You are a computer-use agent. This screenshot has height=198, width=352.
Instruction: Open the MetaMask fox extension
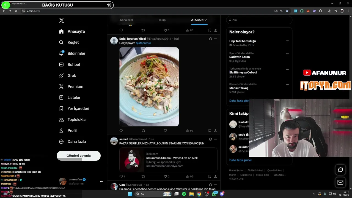pos(308,11)
